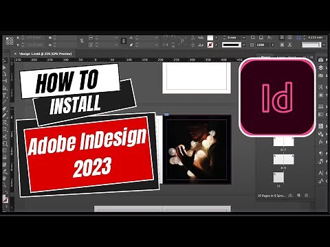Screen dimensions: 330x247
Task: Switch to the design 1.indd document tab
Action: click(45, 54)
